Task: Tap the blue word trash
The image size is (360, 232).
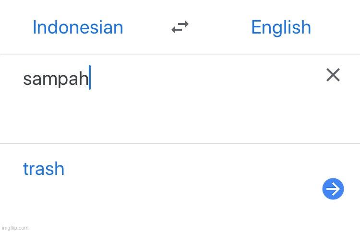Action: tap(44, 169)
